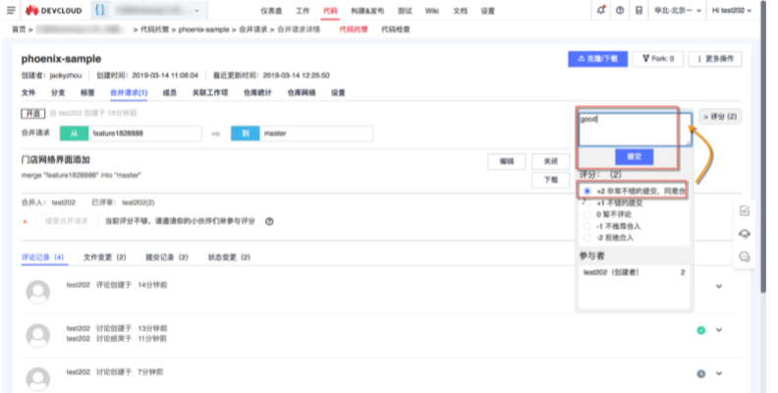Expand the discussion created 13分钟前

(719, 330)
